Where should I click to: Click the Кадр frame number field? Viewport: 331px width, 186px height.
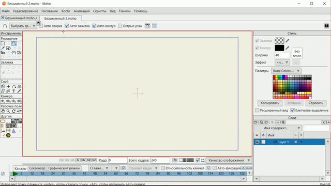118,160
